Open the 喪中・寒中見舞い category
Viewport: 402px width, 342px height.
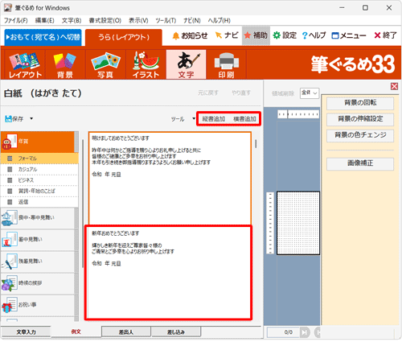point(38,218)
